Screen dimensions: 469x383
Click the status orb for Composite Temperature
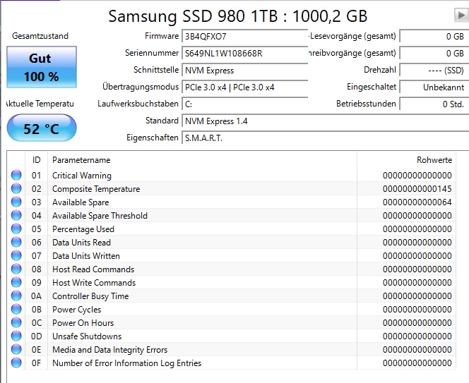16,189
